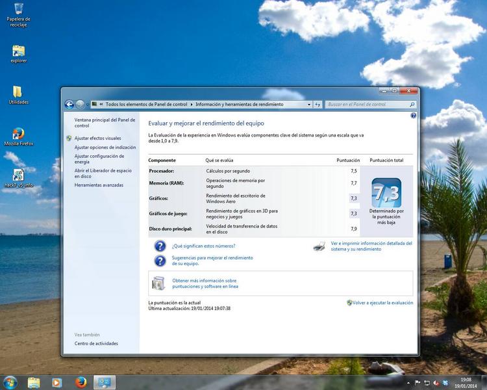Open '¿Qué significan estos números?' link
487x390 pixels.
[203, 246]
